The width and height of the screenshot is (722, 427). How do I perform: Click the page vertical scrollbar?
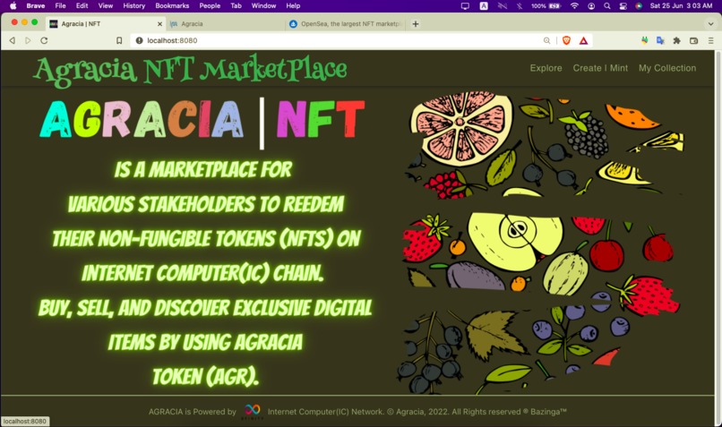[718, 238]
